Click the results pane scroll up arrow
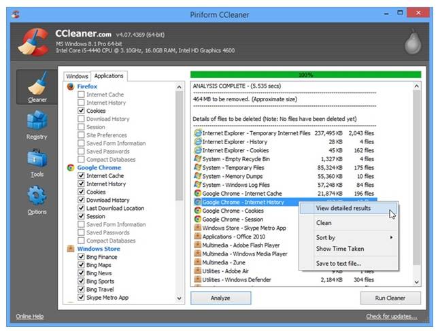This screenshot has width=440, height=331. click(416, 86)
